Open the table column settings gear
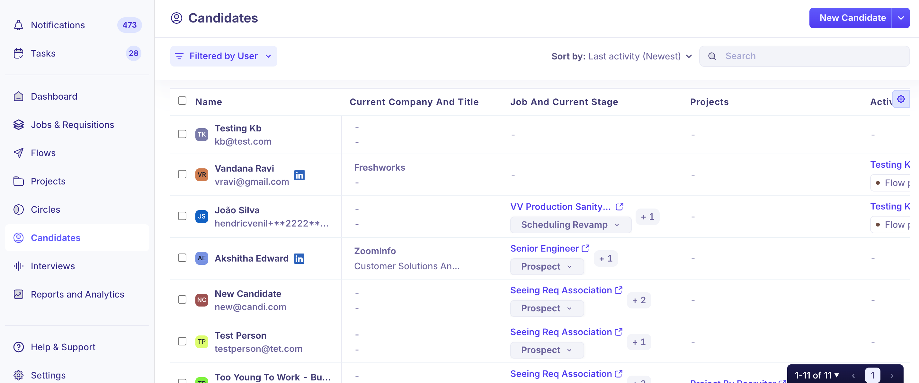Image resolution: width=919 pixels, height=383 pixels. (900, 99)
